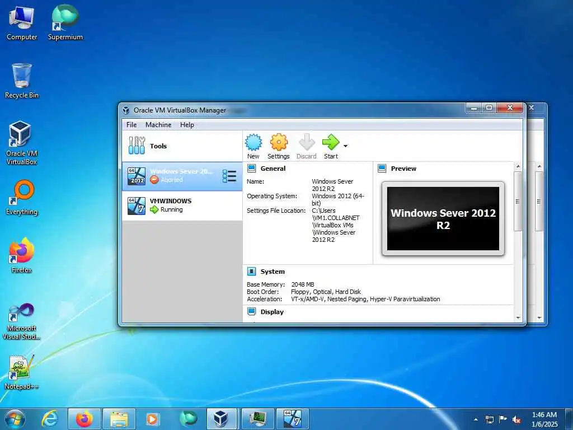
Task: Select the Windows Sever 2012 VM entry
Action: tap(182, 176)
